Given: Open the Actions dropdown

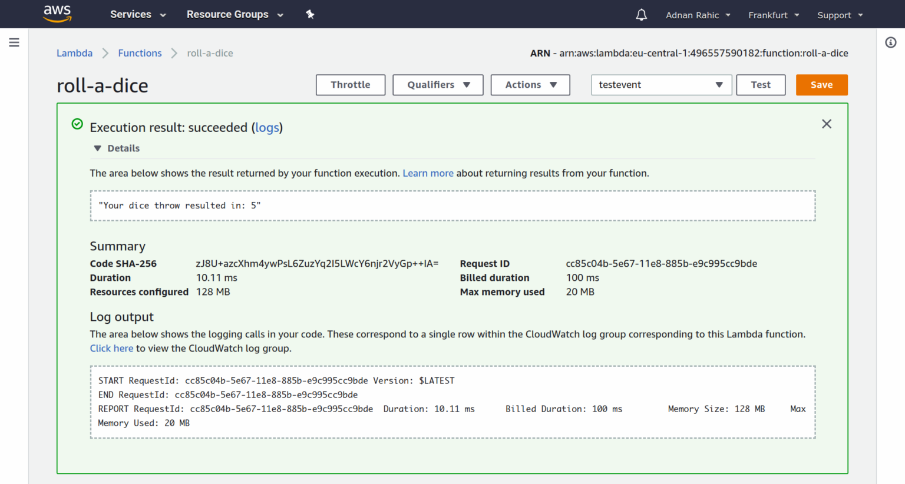Looking at the screenshot, I should pos(530,84).
